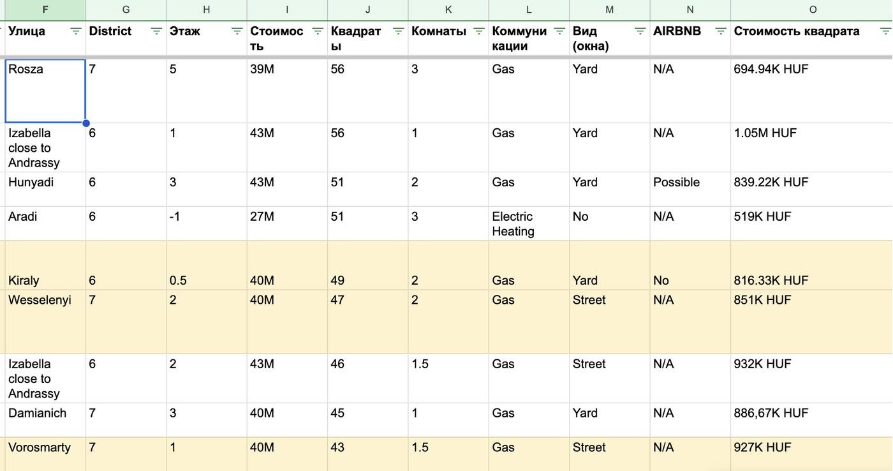Open filter icon in Улица column header
The height and width of the screenshot is (471, 893).
tap(75, 31)
